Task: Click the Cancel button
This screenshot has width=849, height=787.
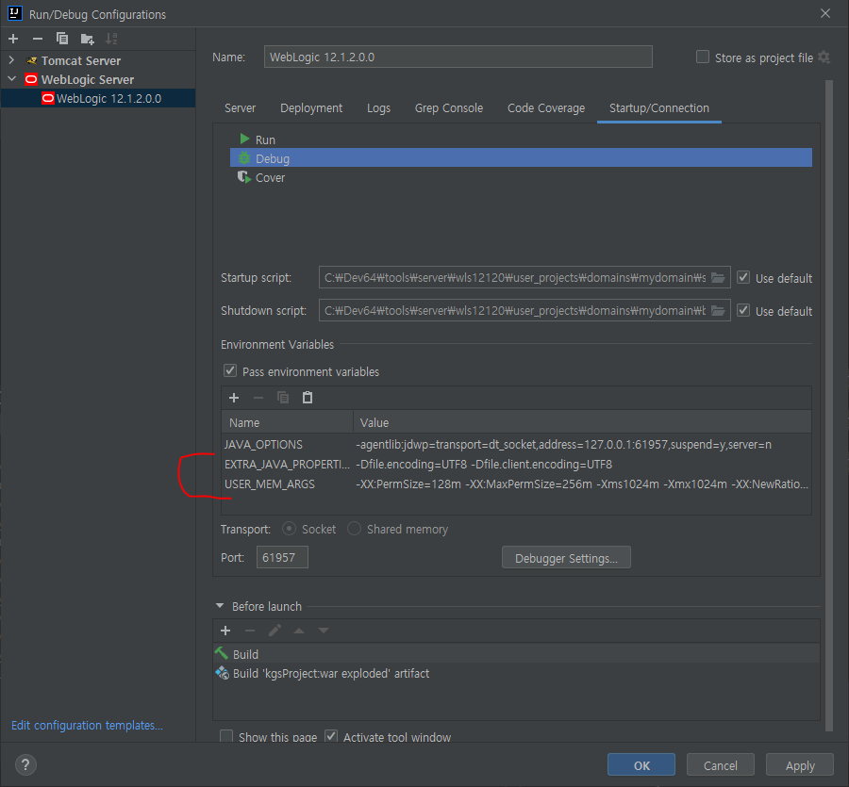Action: [720, 765]
